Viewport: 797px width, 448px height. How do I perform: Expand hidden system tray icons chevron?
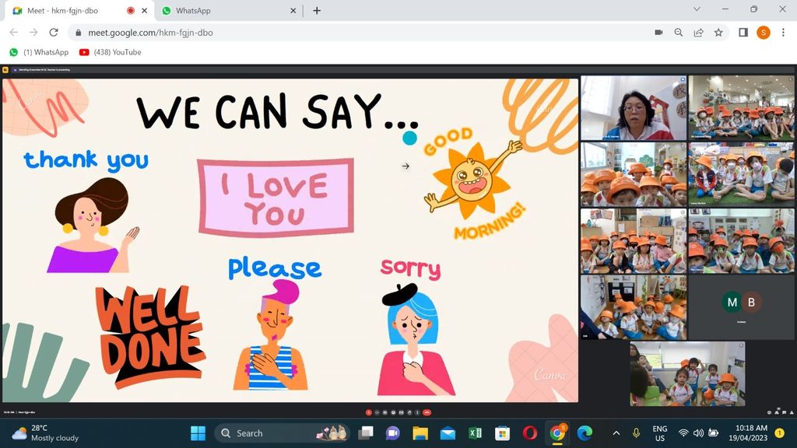click(616, 433)
